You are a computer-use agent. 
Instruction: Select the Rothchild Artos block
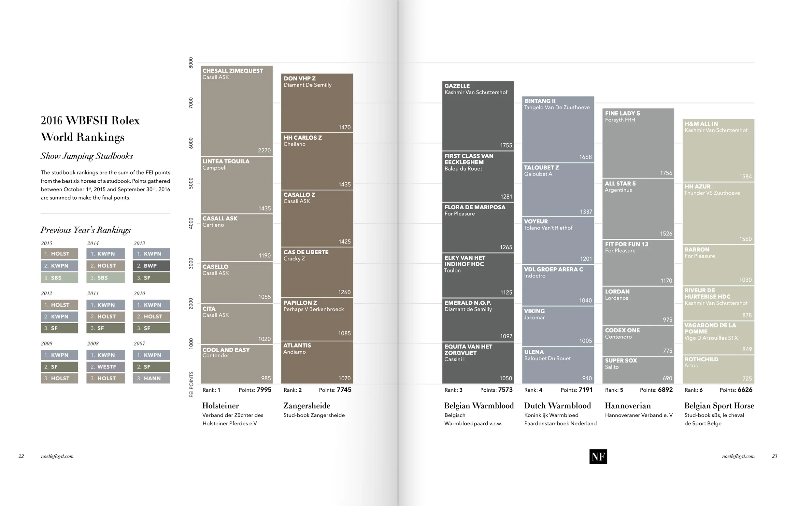(719, 369)
